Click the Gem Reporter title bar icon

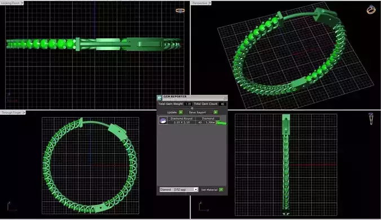[x=160, y=97]
